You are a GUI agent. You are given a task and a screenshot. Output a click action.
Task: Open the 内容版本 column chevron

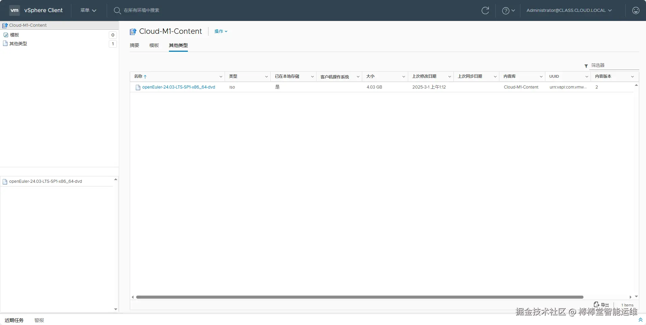tap(632, 77)
